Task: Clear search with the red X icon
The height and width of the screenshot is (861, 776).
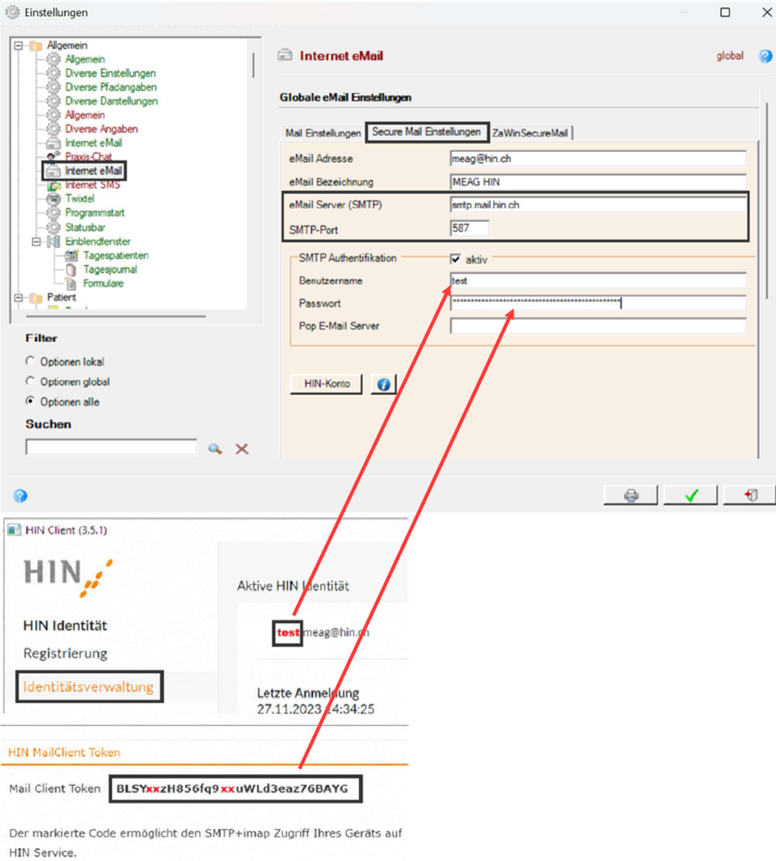Action: (x=242, y=449)
